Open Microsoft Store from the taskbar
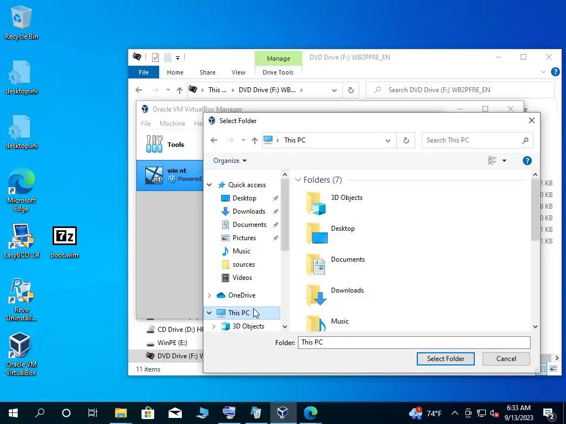The height and width of the screenshot is (424, 566). click(x=148, y=413)
